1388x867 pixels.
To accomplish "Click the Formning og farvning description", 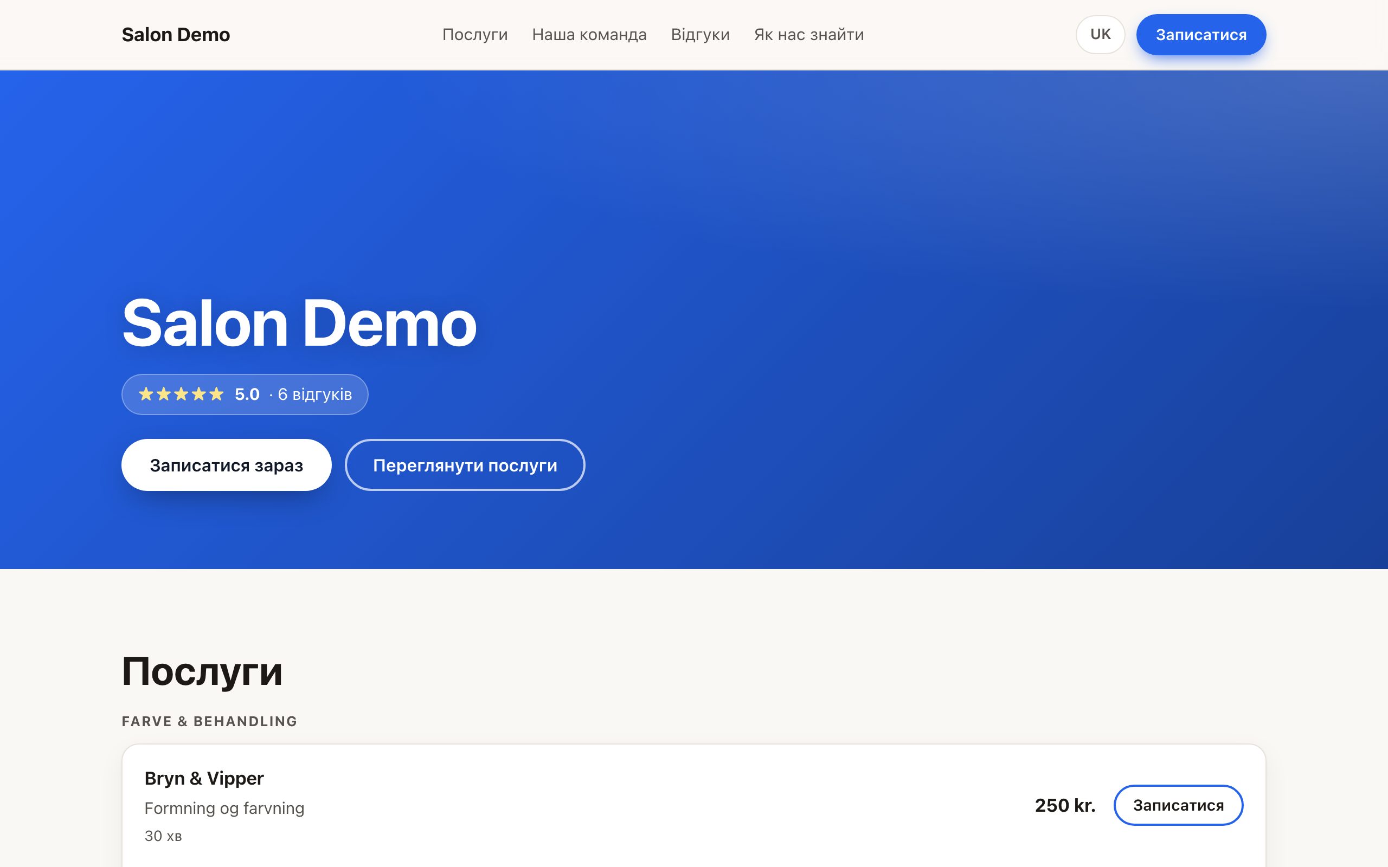I will (224, 808).
